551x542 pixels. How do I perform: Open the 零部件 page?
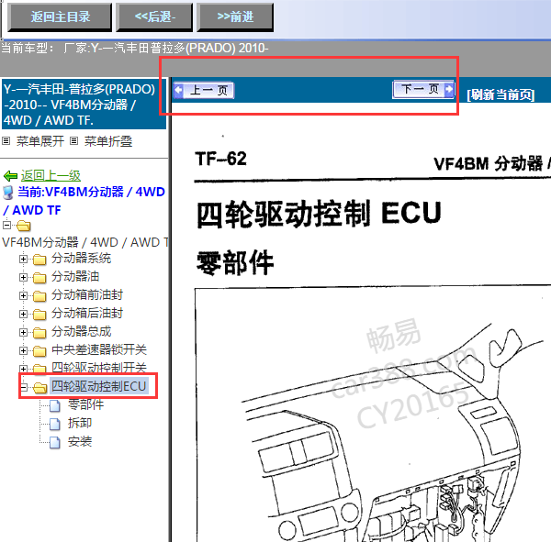click(85, 404)
